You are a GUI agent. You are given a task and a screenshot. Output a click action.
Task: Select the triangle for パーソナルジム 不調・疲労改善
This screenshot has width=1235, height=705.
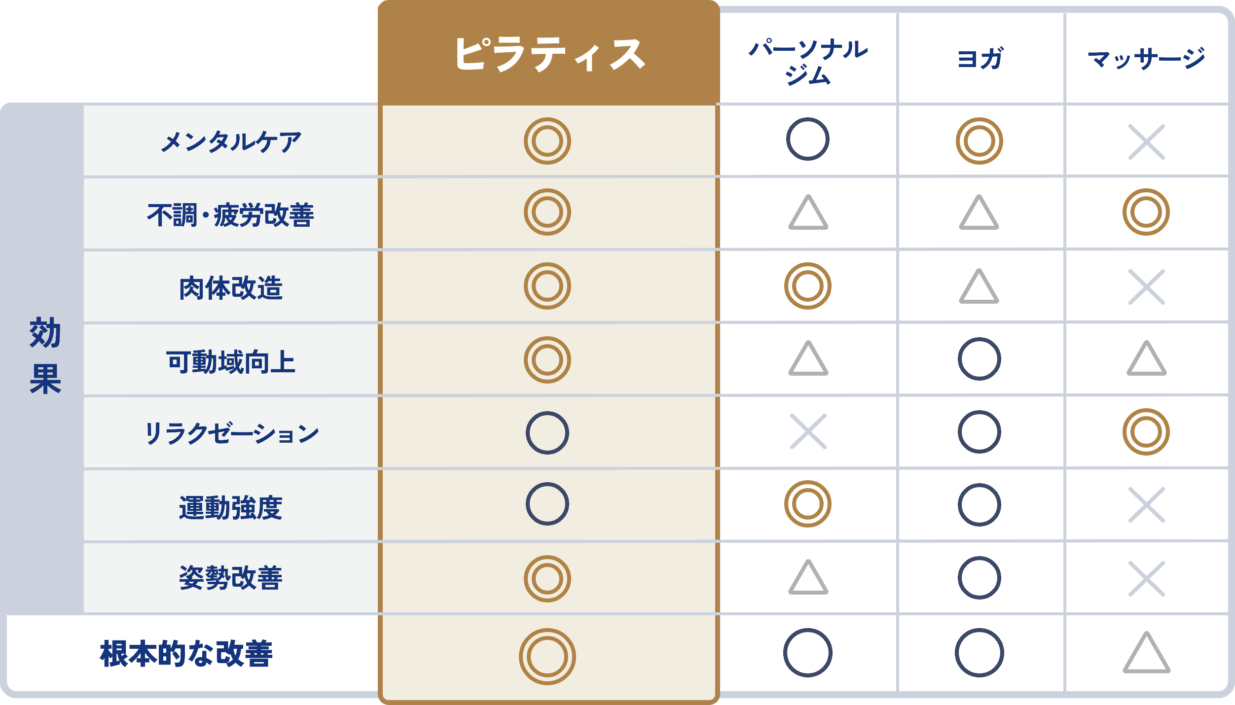click(808, 213)
